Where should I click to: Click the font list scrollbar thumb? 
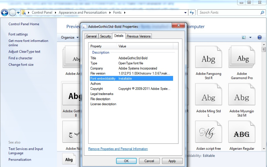click(x=264, y=49)
